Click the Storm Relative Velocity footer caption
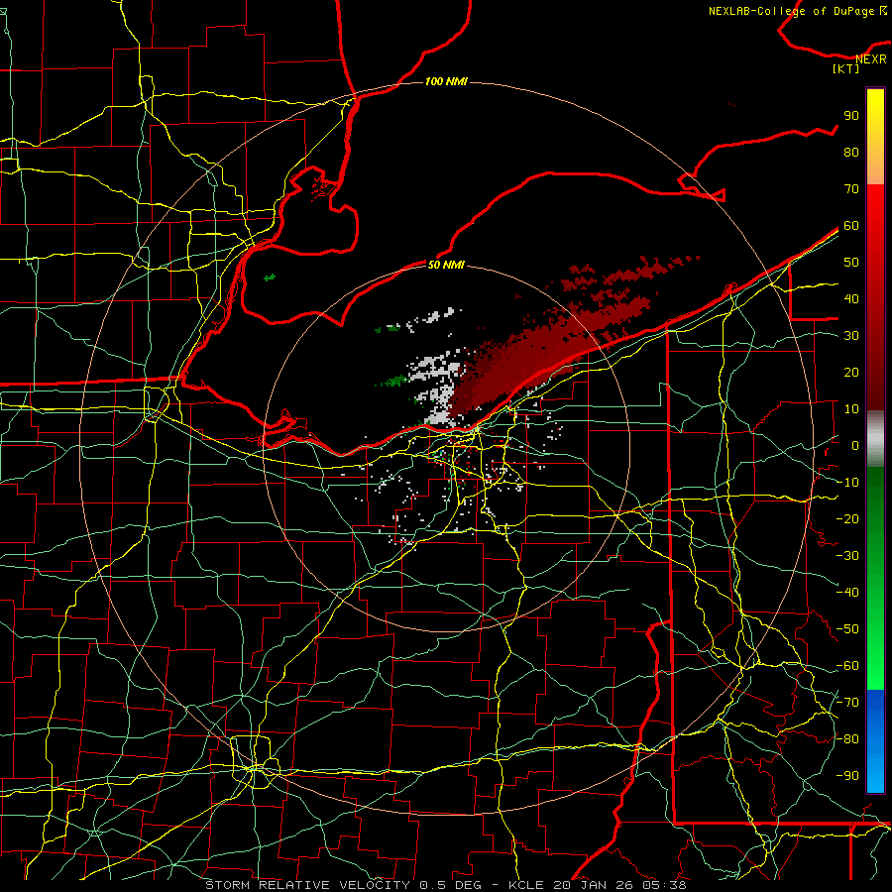Viewport: 892px width, 892px height. [x=445, y=885]
